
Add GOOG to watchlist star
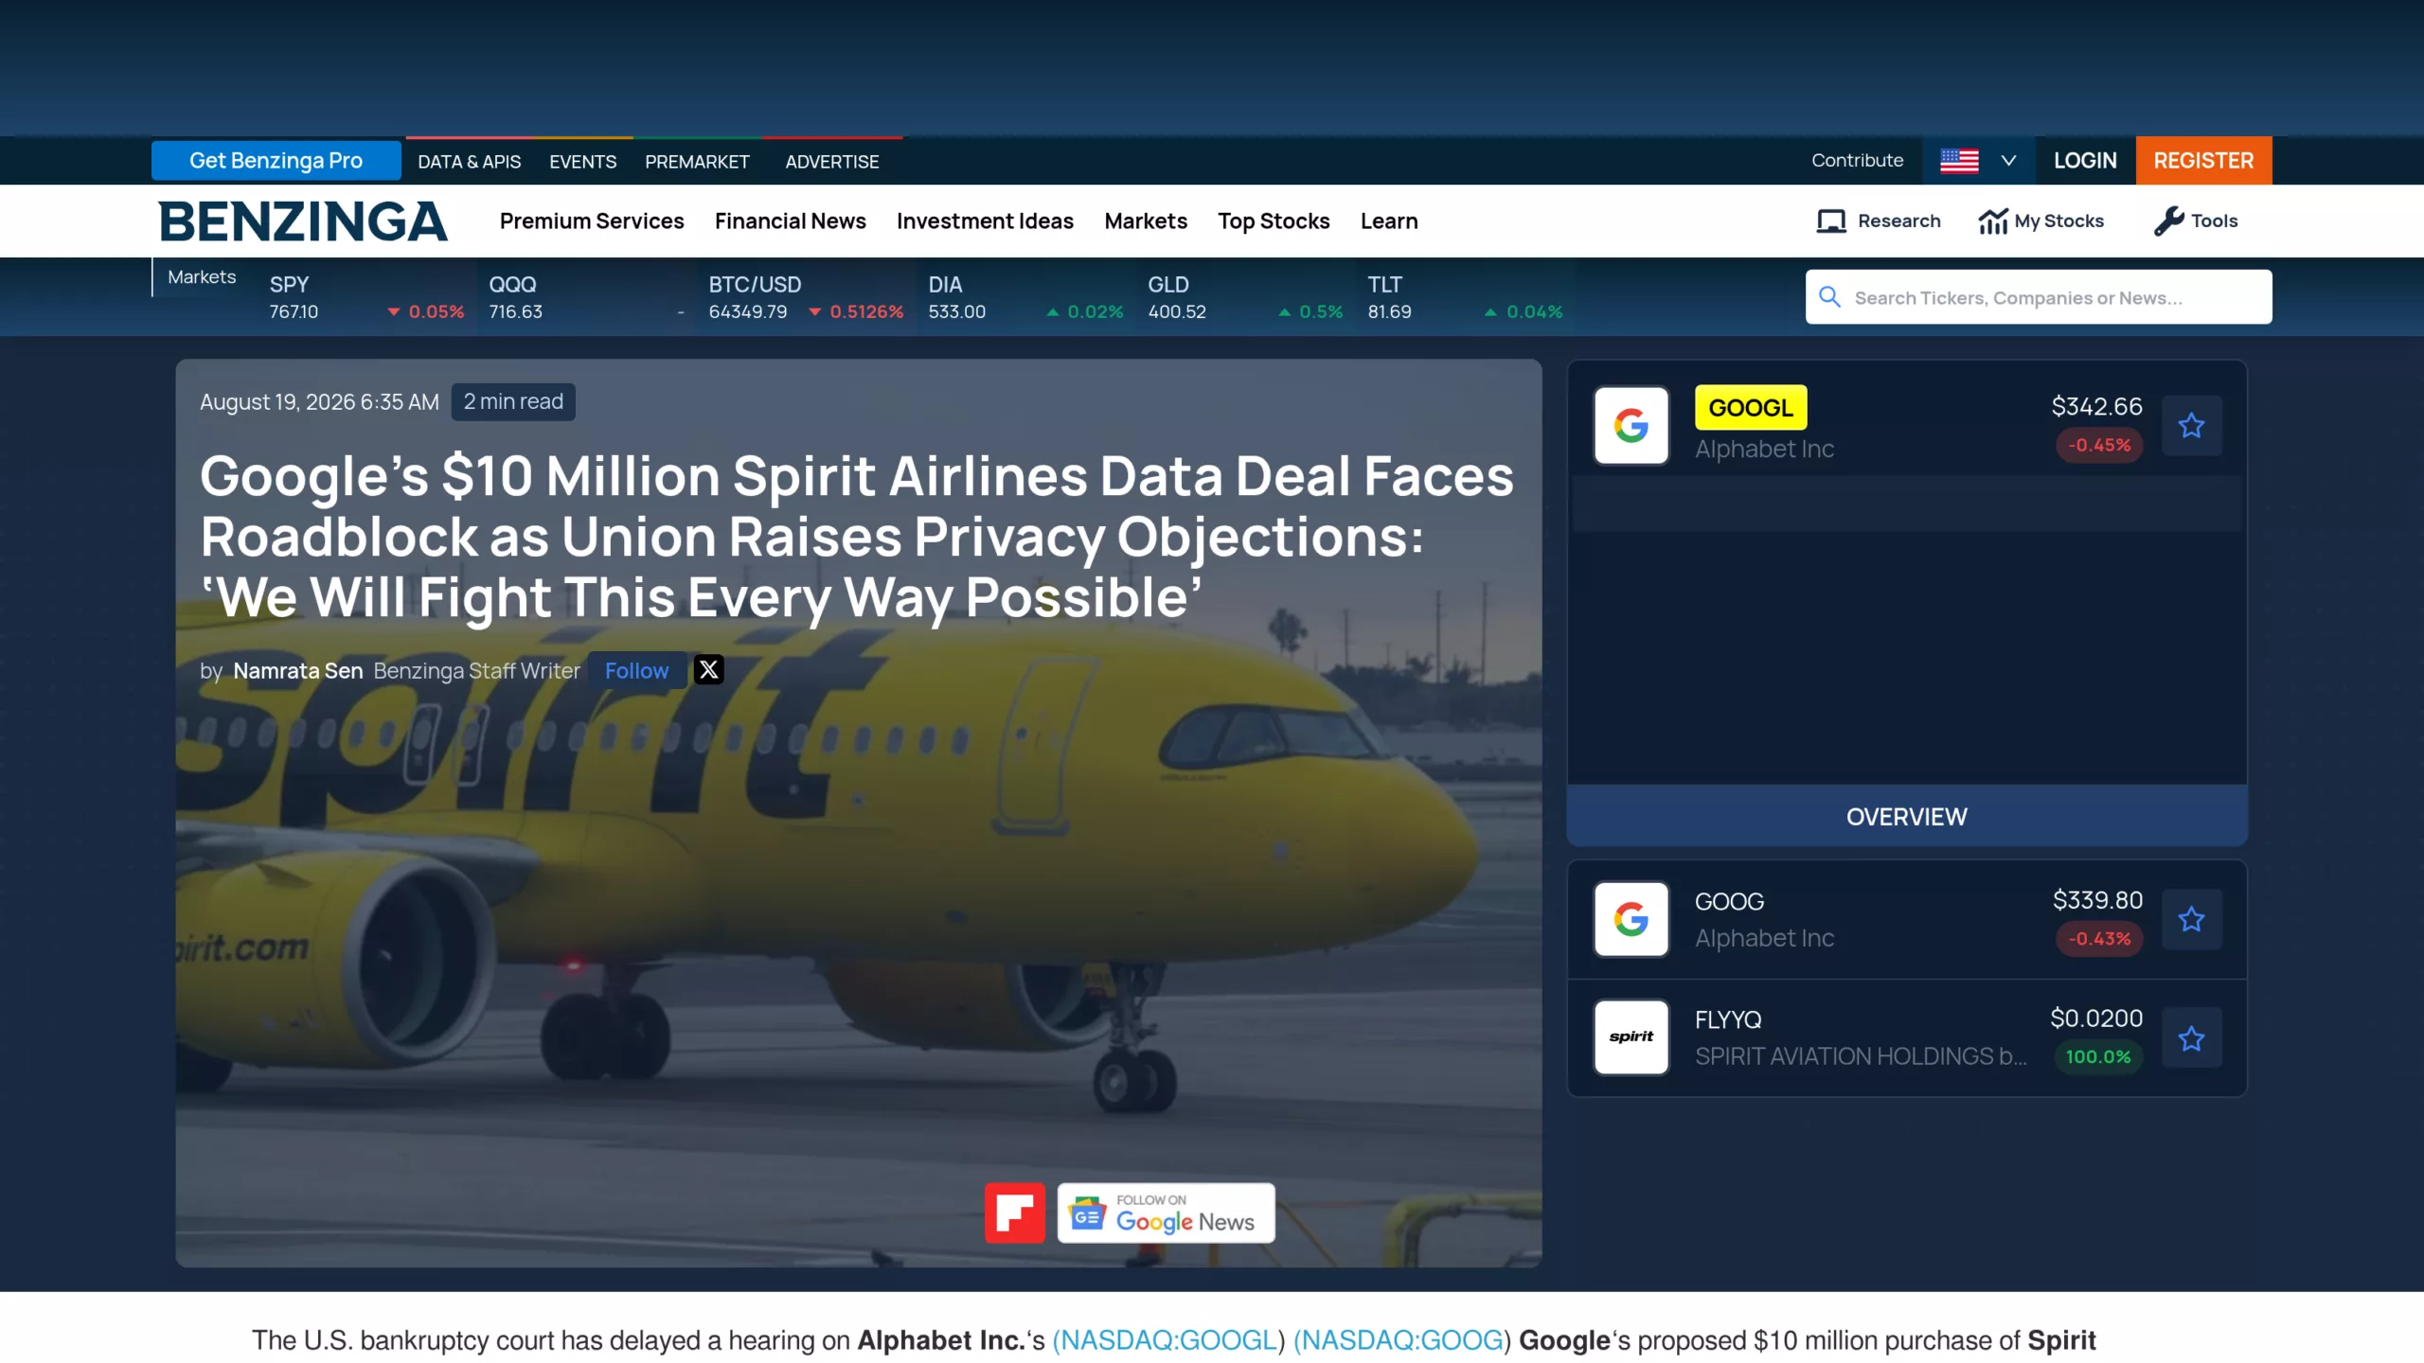(x=2191, y=919)
